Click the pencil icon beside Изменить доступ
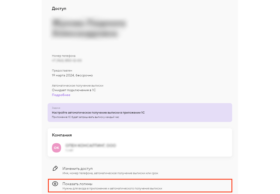280x194 pixels. tap(55, 168)
